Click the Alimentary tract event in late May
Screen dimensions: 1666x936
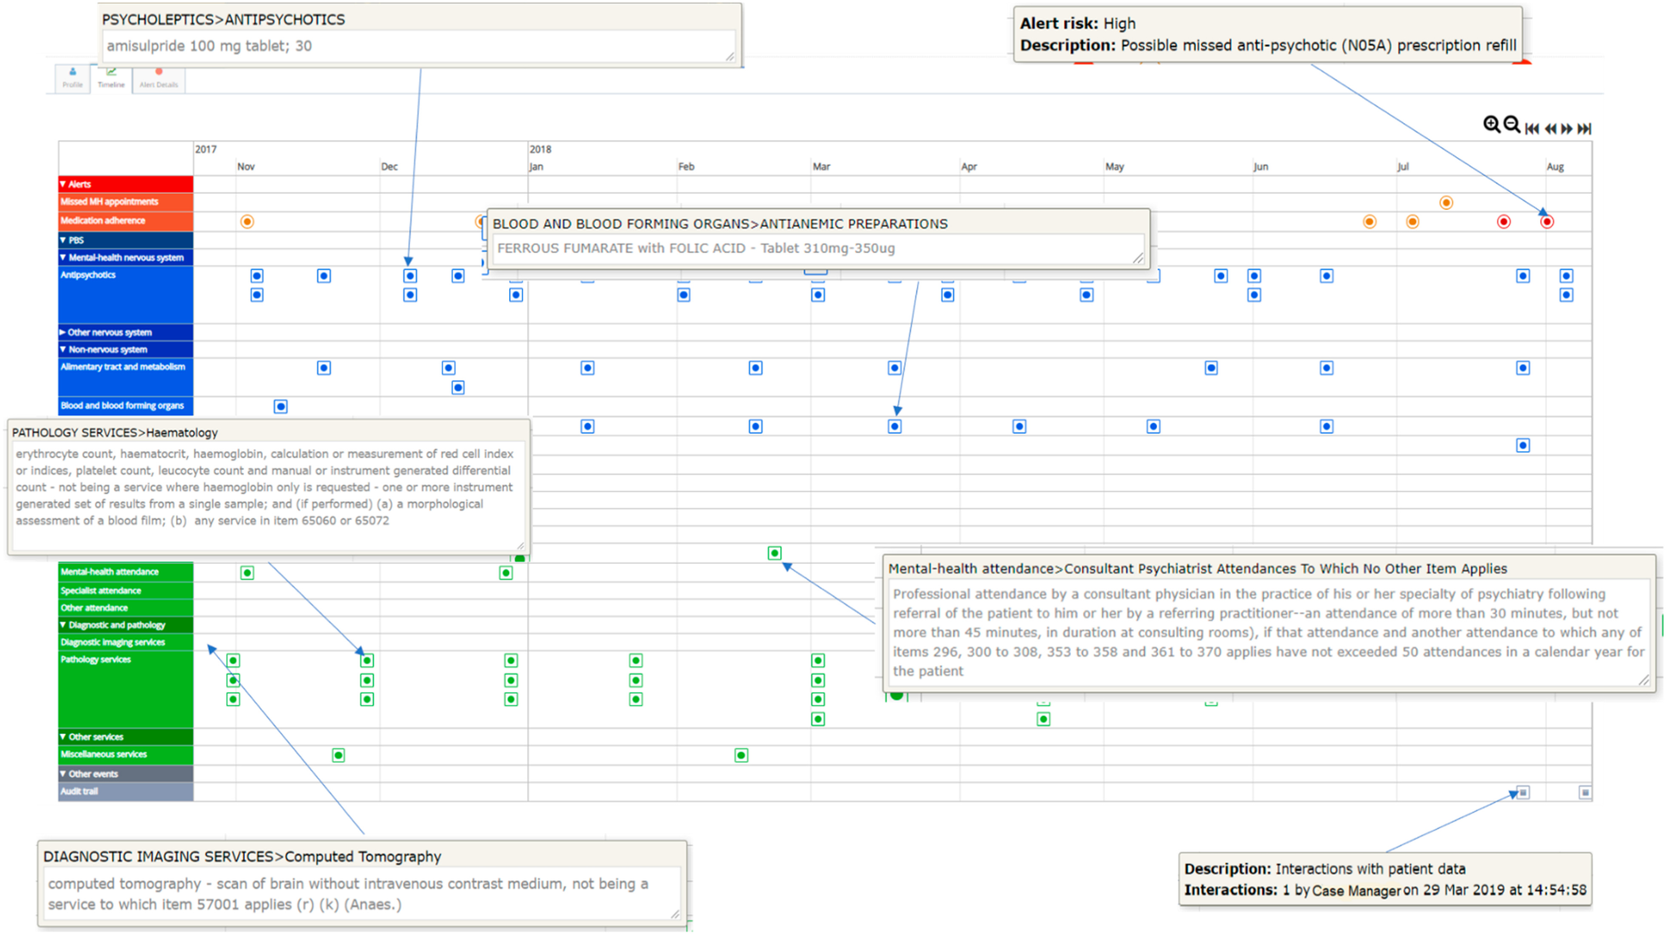[x=1211, y=368]
